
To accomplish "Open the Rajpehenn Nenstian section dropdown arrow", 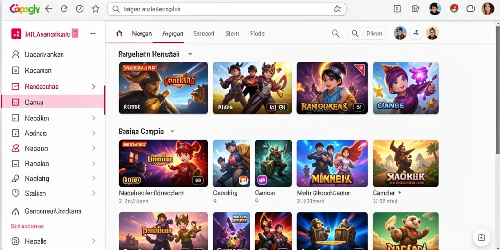I will coord(190,54).
